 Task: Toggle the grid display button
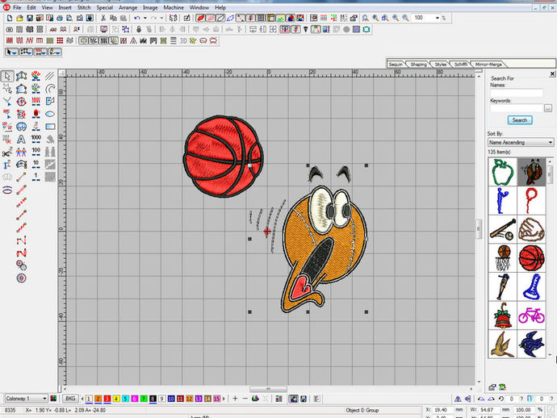coord(261,18)
